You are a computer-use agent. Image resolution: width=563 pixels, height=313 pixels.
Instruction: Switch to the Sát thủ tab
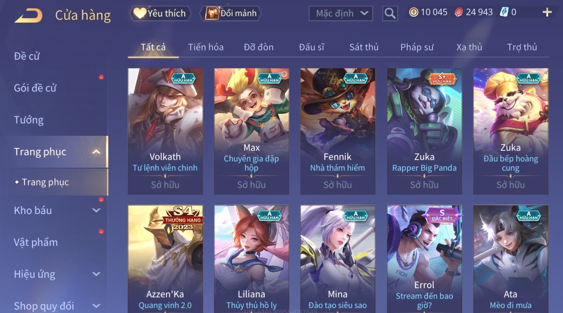[364, 47]
